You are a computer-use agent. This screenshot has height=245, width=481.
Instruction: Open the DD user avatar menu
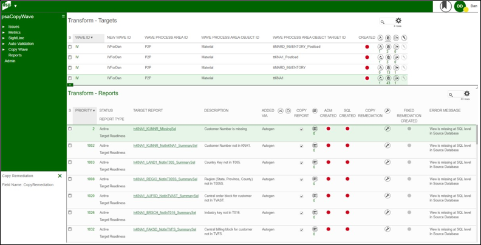pyautogui.click(x=460, y=6)
